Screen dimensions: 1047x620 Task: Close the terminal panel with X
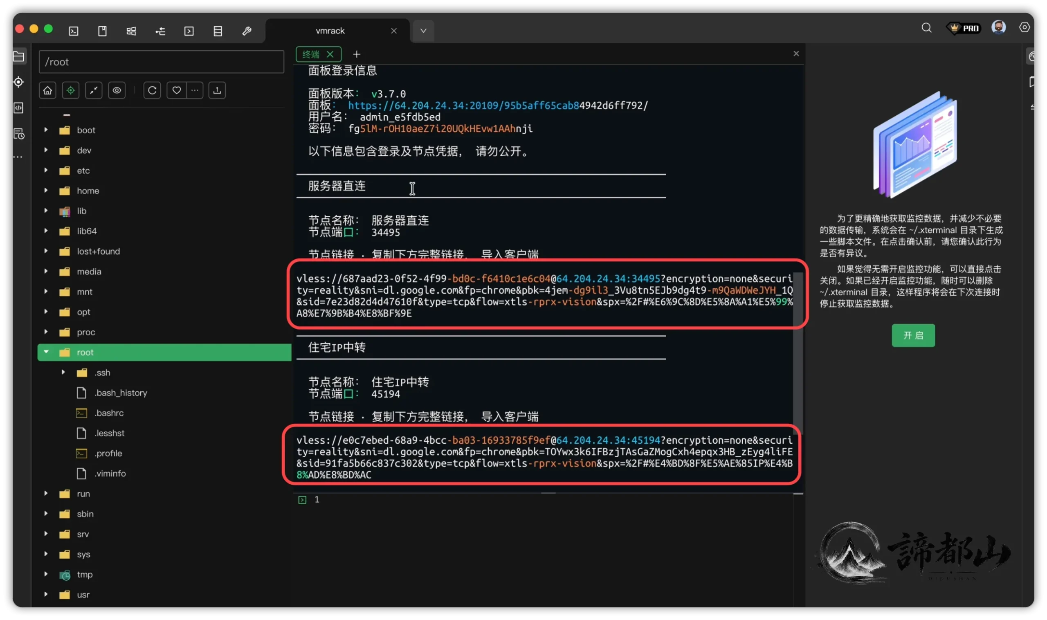[796, 54]
